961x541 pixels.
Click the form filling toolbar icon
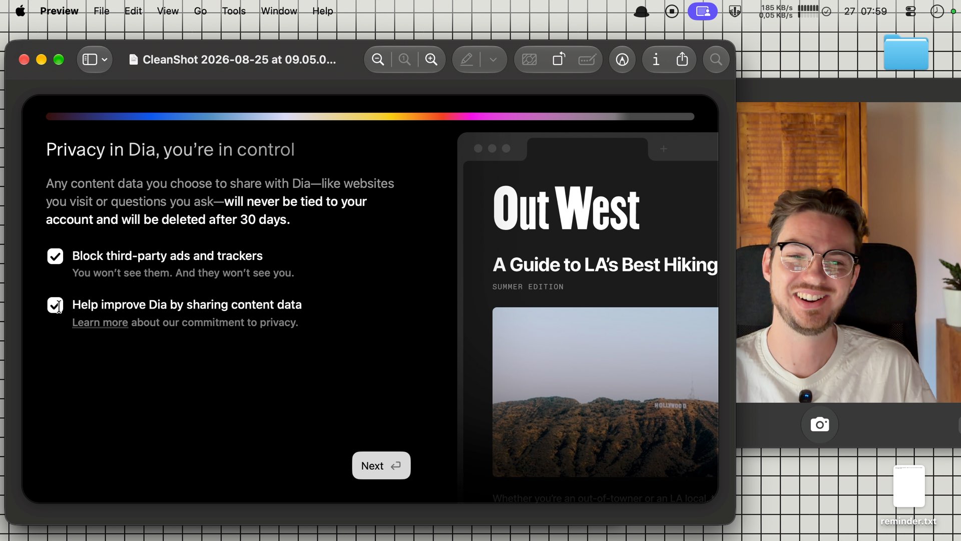click(587, 60)
